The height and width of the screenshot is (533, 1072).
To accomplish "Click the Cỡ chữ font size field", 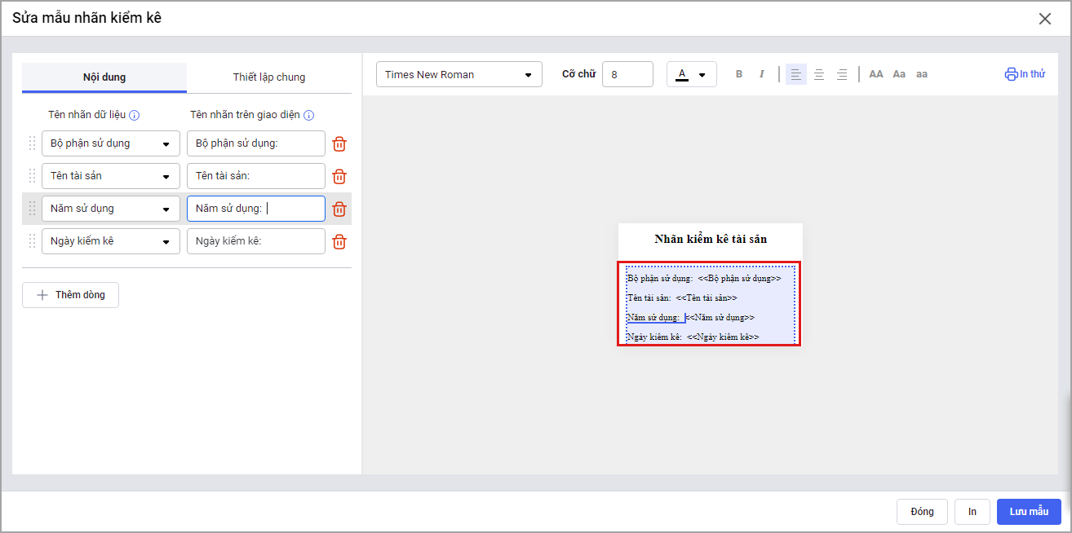I will coord(627,74).
